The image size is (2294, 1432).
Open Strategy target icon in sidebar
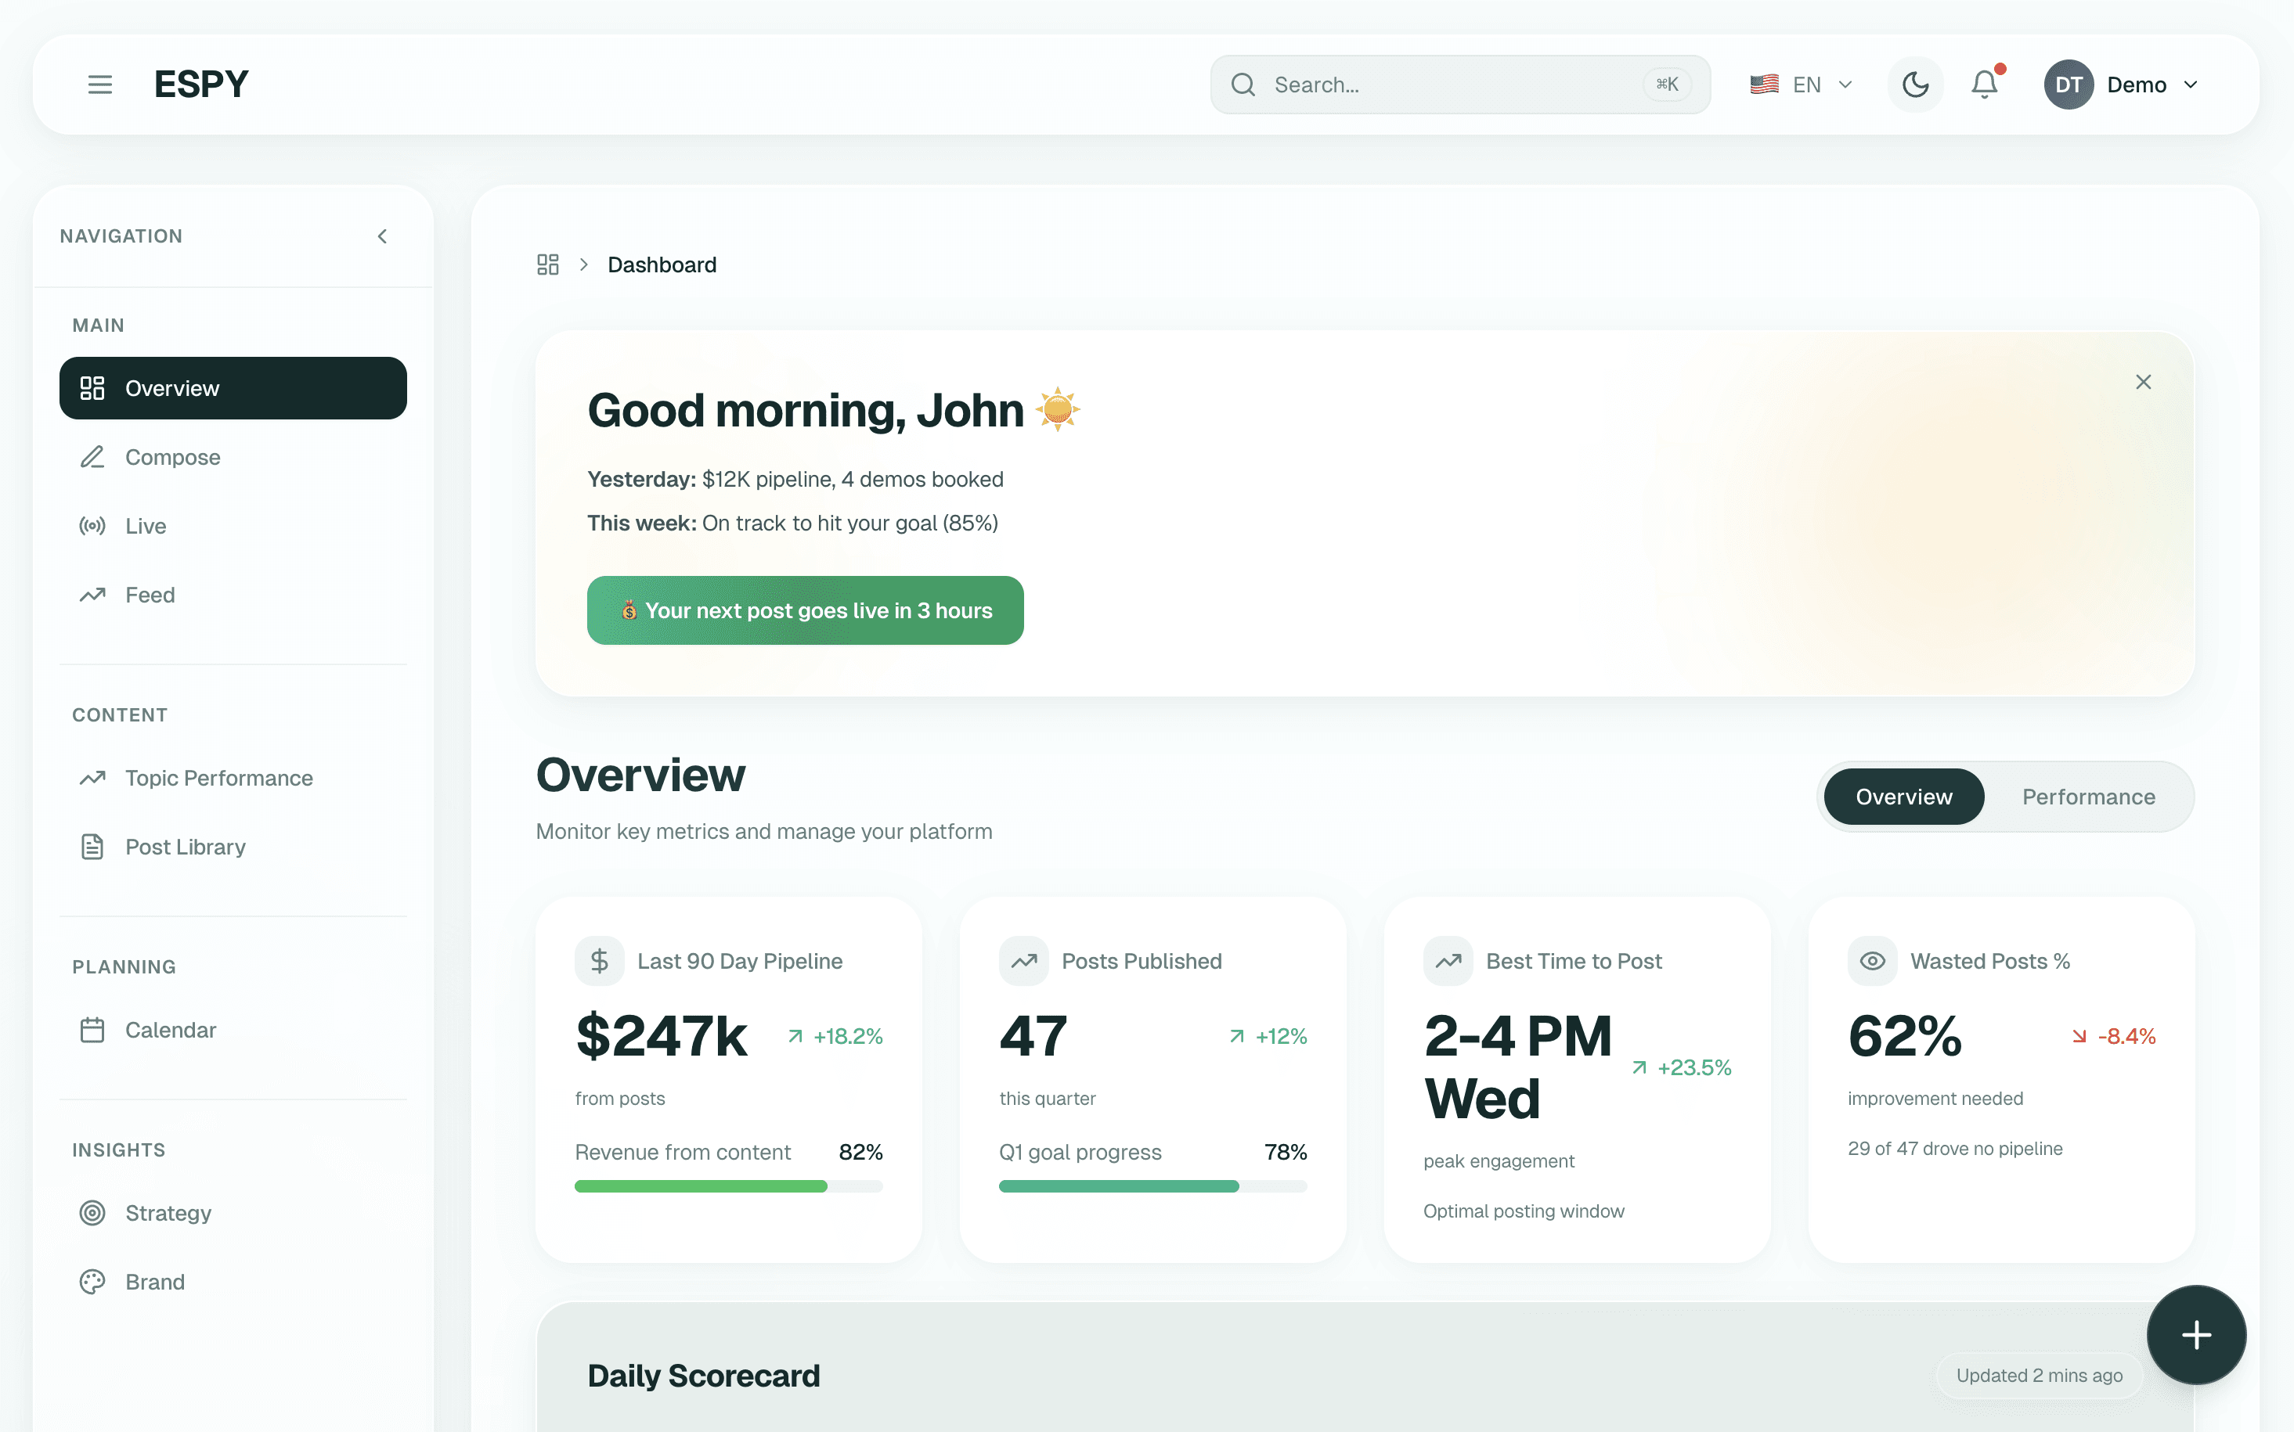[93, 1212]
